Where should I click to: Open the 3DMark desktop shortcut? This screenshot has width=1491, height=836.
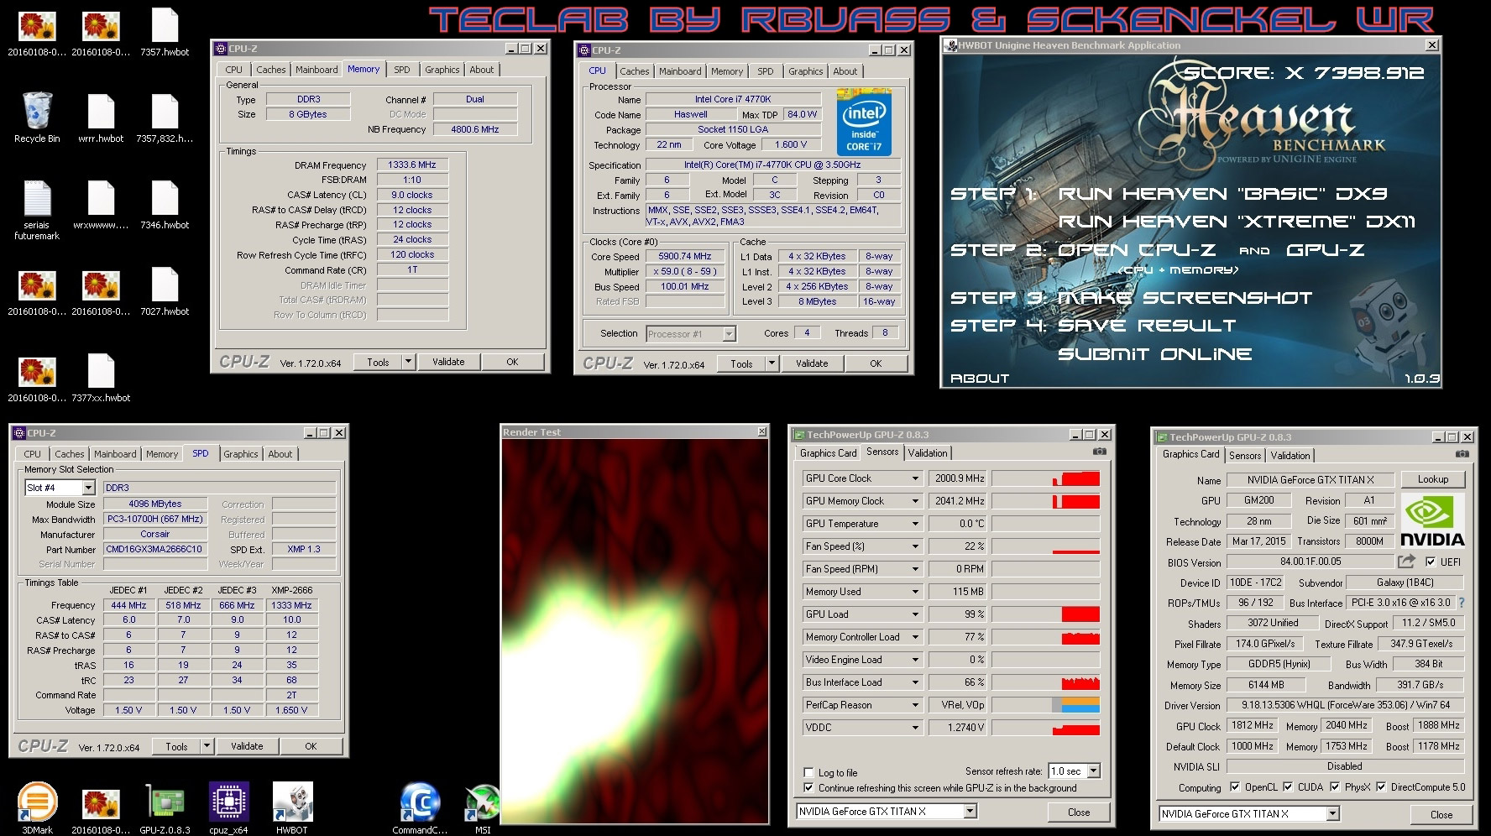[37, 802]
